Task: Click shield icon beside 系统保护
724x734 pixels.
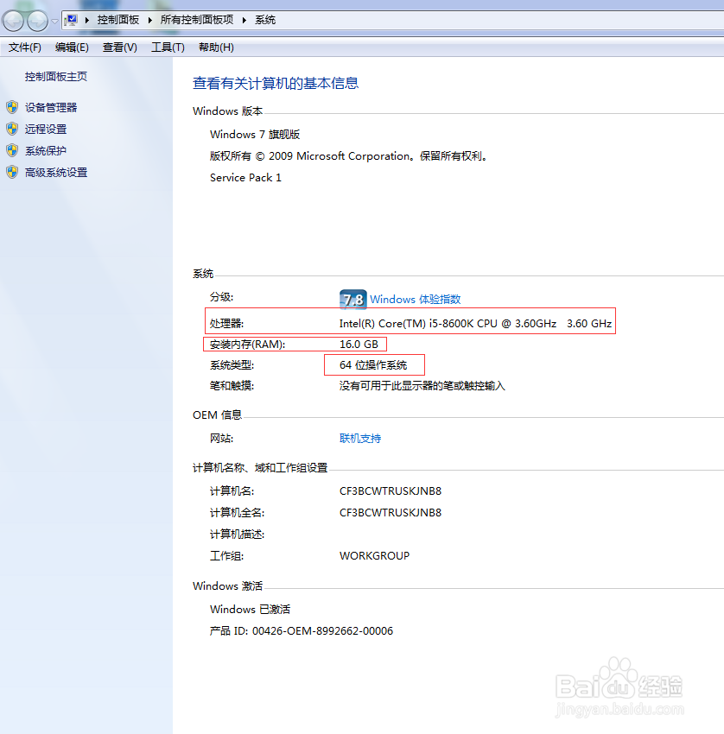Action: click(12, 150)
